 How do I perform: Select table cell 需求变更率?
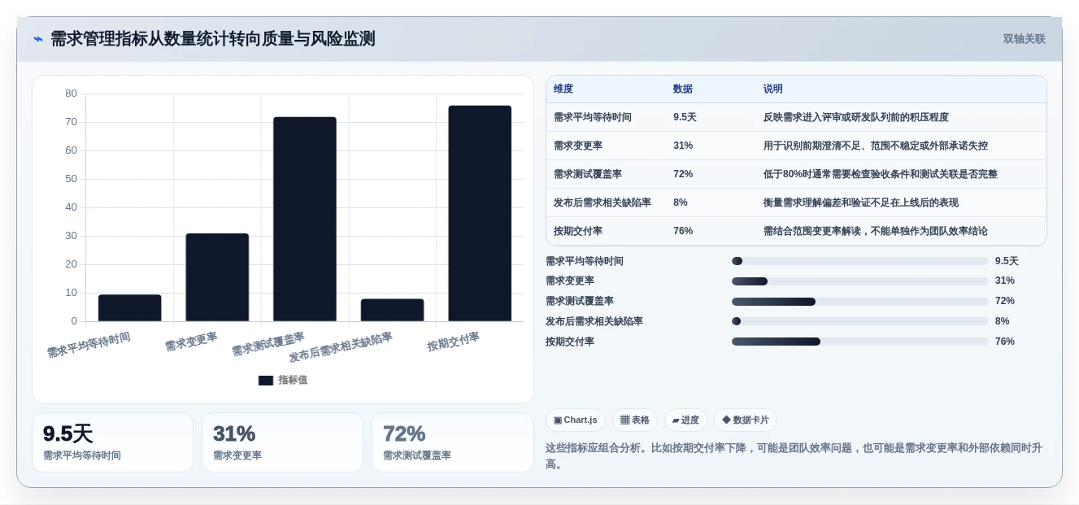coord(578,146)
